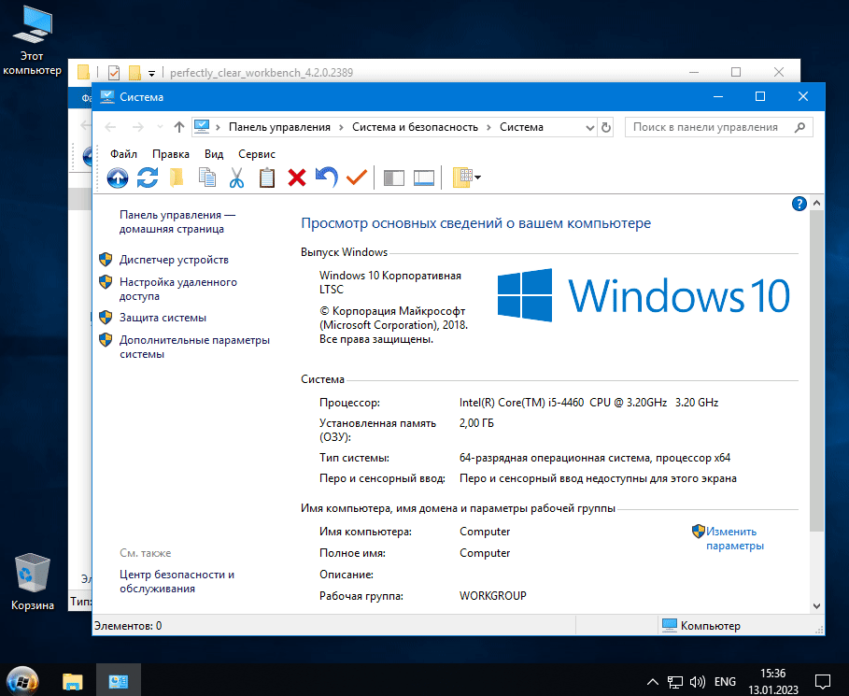Click the blue Up arrow toolbar icon
849x696 pixels.
point(118,178)
